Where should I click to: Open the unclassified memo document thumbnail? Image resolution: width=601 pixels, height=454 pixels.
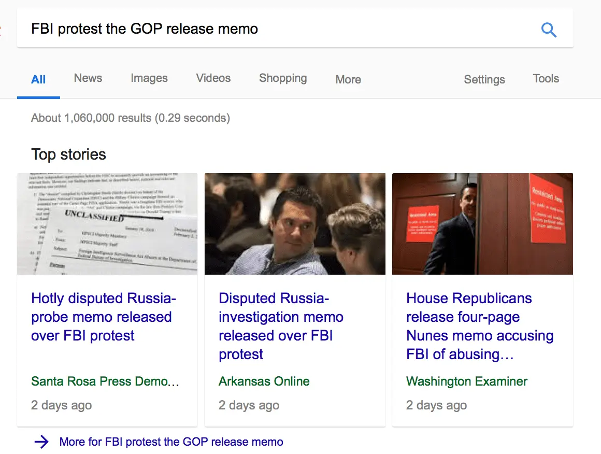[107, 223]
